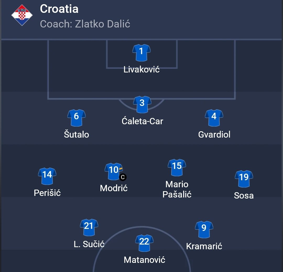
Task: Tap Matanović's number 22 jersey icon
Action: pos(144,243)
